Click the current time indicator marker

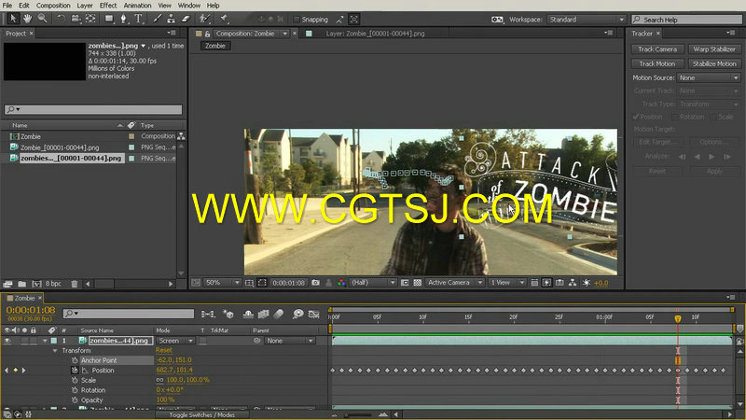point(678,318)
